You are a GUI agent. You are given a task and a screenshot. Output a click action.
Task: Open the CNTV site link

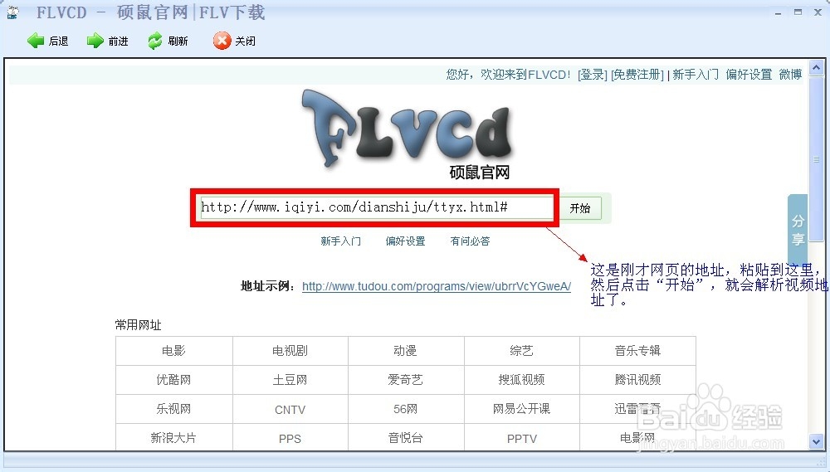(290, 409)
